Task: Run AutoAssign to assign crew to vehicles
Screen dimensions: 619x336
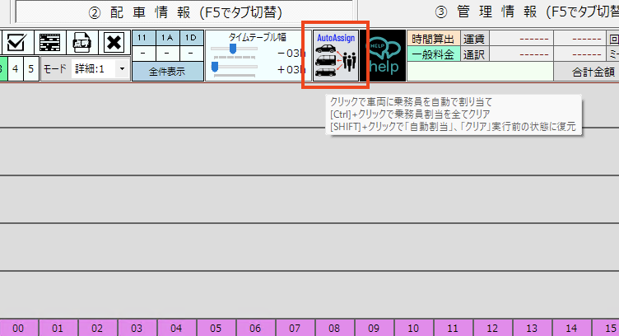Action: (336, 55)
